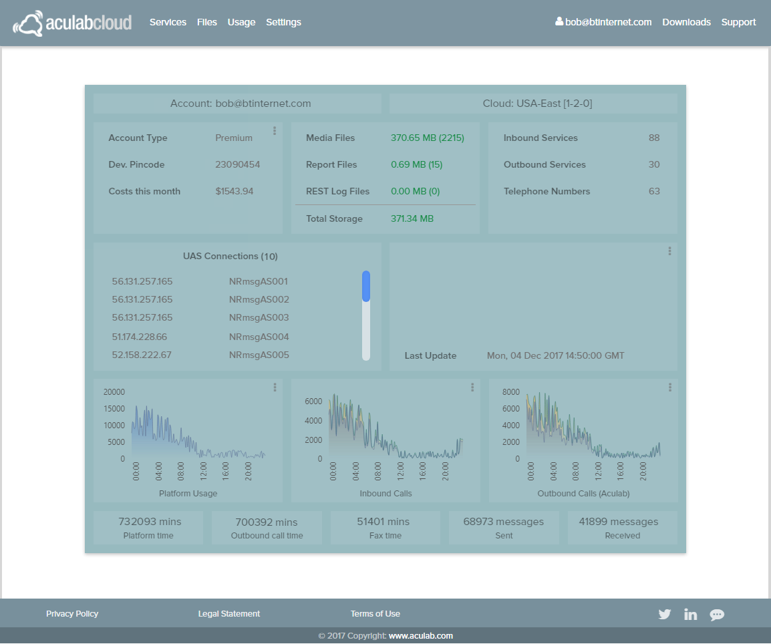Select the NRmsgAS002 connection row
This screenshot has width=771, height=644.
[x=200, y=299]
